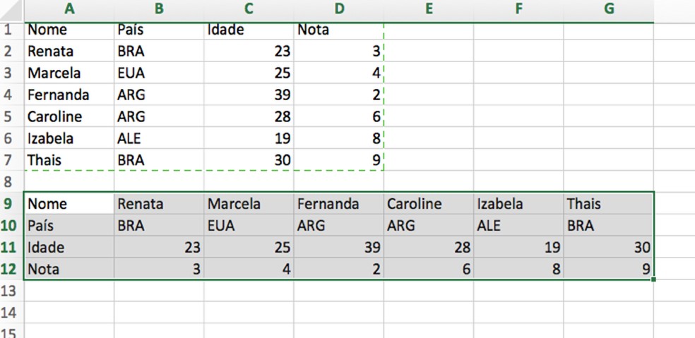Select cell E9 containing Caroline
The height and width of the screenshot is (338, 695).
[429, 204]
